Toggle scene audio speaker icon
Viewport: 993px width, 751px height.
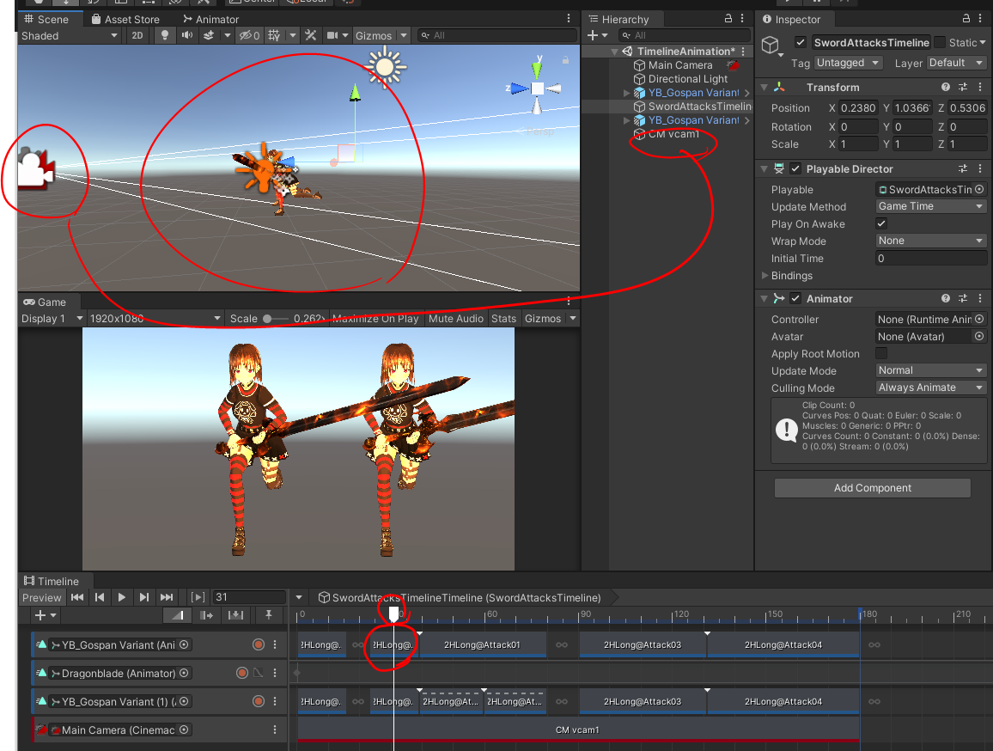click(186, 35)
